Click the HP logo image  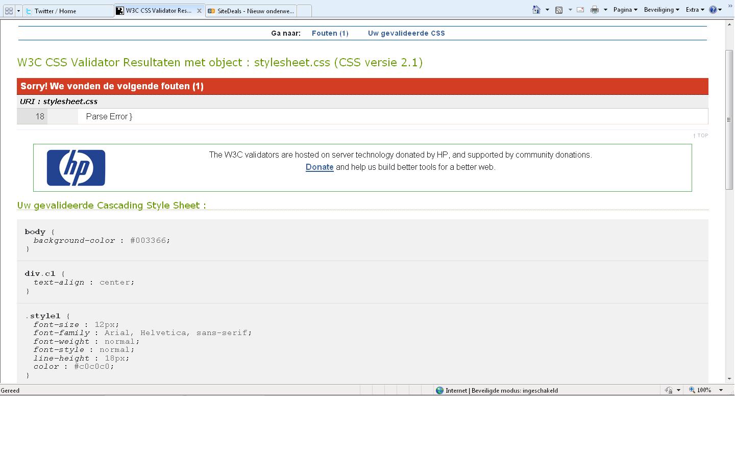(76, 168)
